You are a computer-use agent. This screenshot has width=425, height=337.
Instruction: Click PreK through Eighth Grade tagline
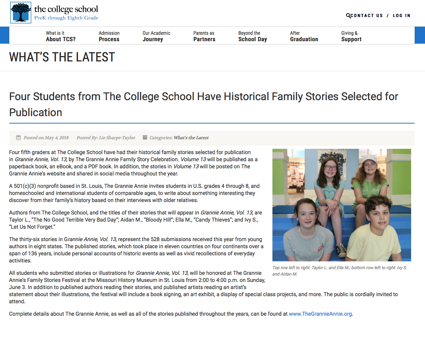(66, 18)
